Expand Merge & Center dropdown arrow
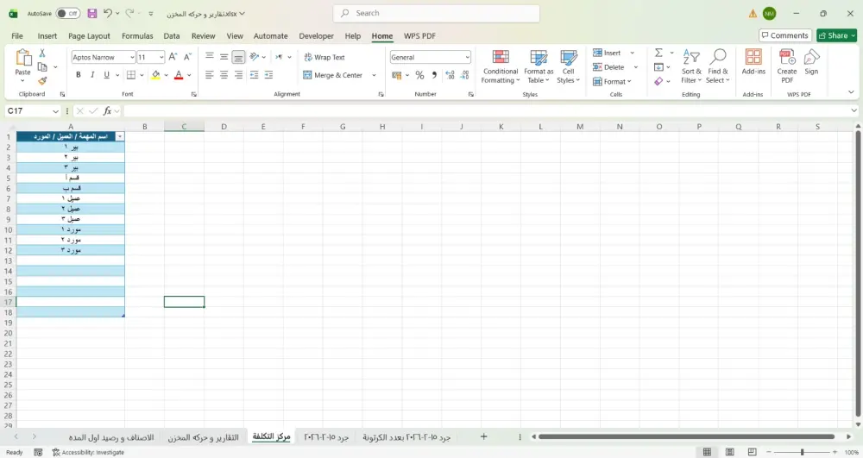 (x=374, y=75)
